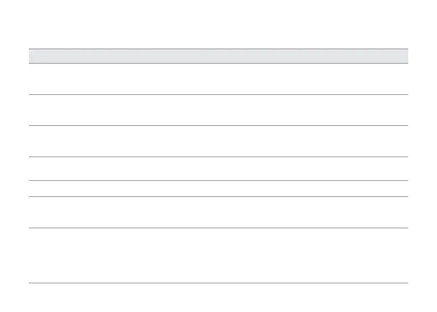Select the tallest empty row at bottom
Screen dimensions: 437x312
[x=218, y=255]
